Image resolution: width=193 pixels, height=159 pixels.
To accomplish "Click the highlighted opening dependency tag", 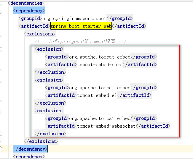I will click(29, 11).
